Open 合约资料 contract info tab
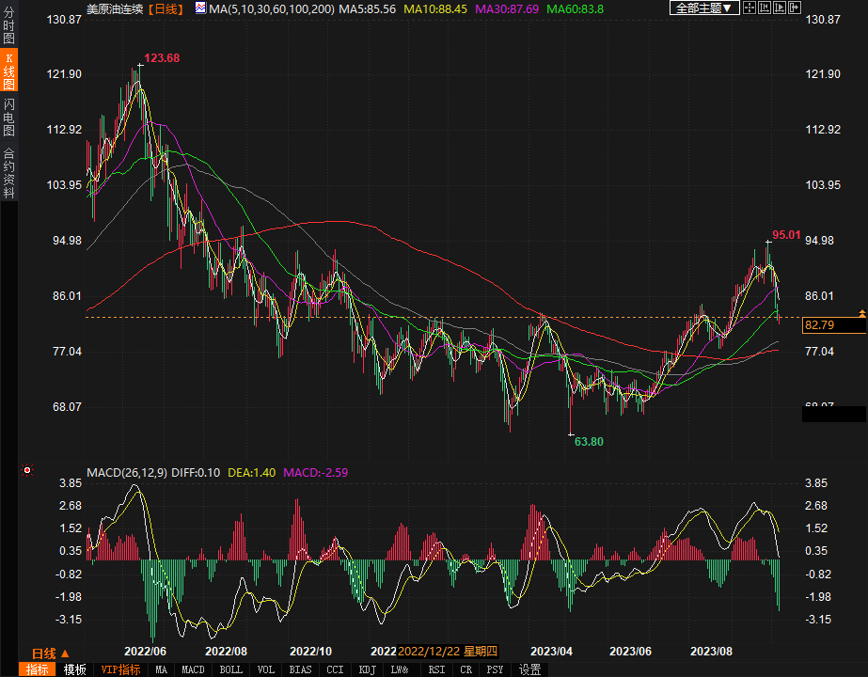Viewport: 868px width, 677px height. tap(8, 173)
